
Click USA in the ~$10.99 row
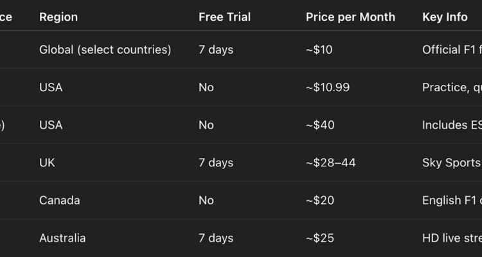pyautogui.click(x=51, y=87)
